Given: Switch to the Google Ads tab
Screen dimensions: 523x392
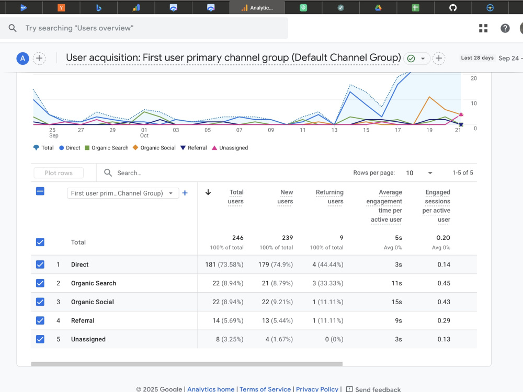Looking at the screenshot, I should click(x=136, y=8).
